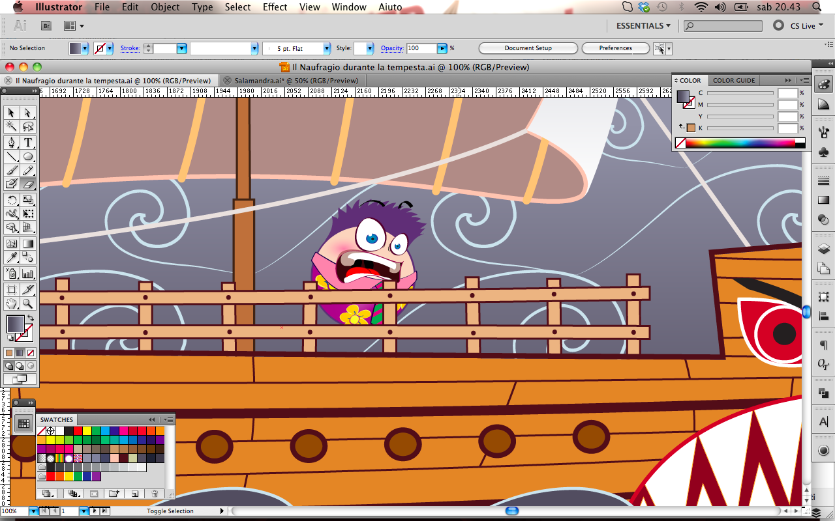Activate the Type tool
Viewport: 835px width, 521px height.
click(x=28, y=143)
